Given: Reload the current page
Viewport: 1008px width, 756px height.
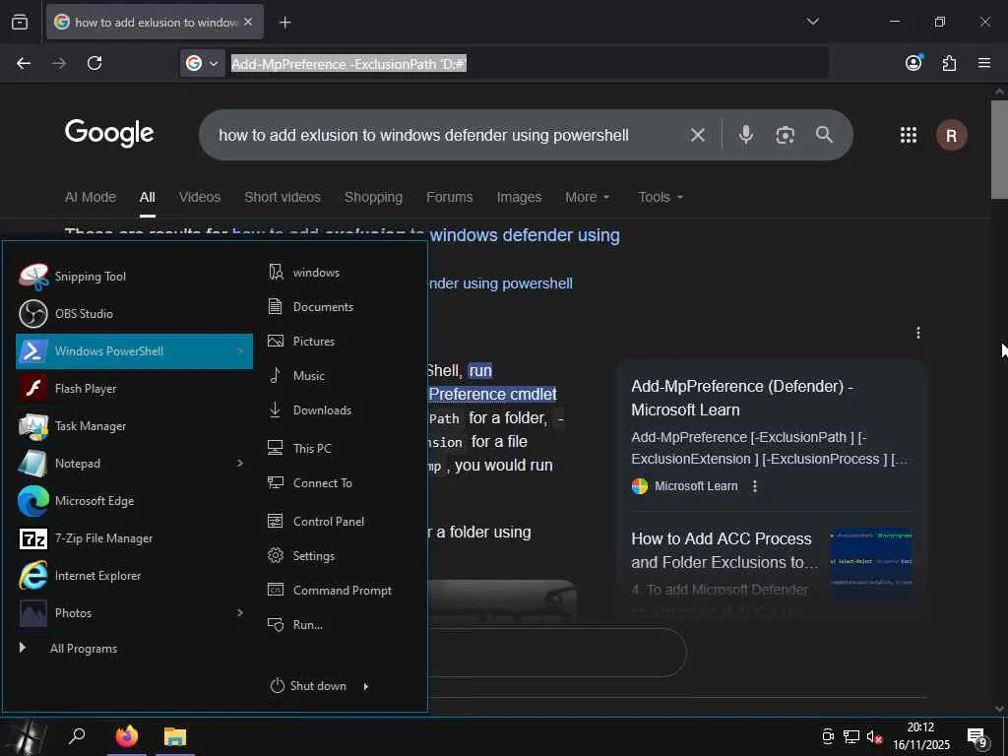Looking at the screenshot, I should (x=94, y=63).
